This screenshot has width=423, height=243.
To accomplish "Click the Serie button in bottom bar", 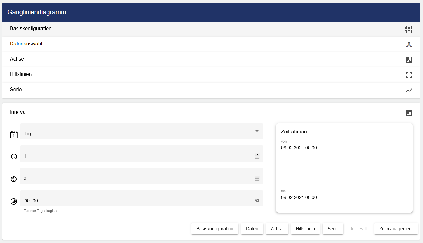I will 333,229.
